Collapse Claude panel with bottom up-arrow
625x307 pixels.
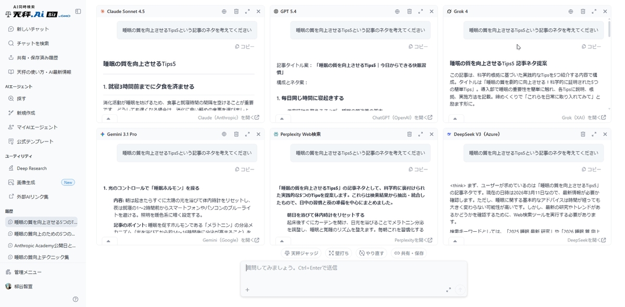[x=108, y=118]
